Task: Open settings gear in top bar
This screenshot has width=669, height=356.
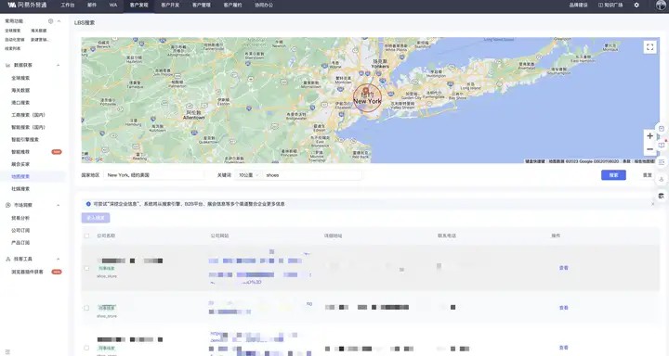Action: coord(636,6)
